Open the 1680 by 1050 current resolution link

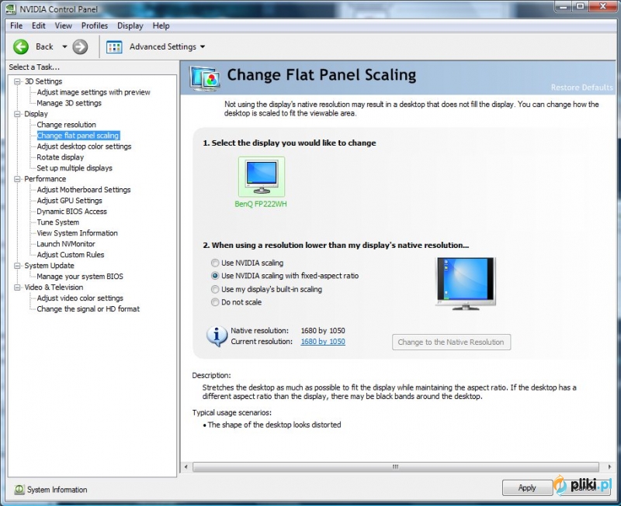(323, 342)
